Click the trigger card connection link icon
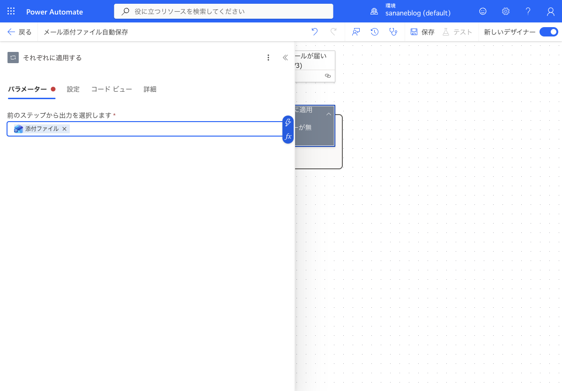This screenshot has height=391, width=562. coord(327,76)
